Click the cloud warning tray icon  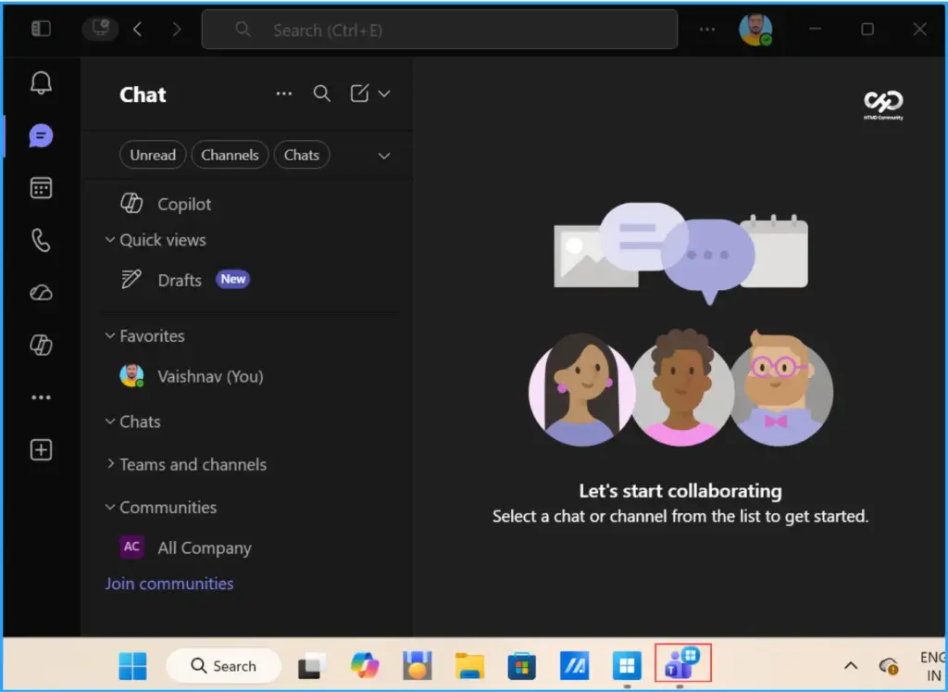point(888,667)
